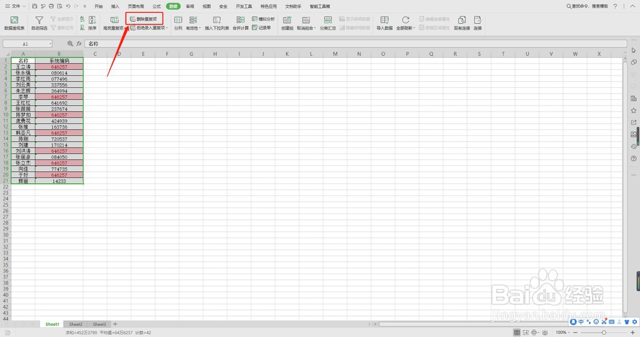640x337 pixels.
Task: Sort ascending with the A-Z icon
Action: (82, 19)
